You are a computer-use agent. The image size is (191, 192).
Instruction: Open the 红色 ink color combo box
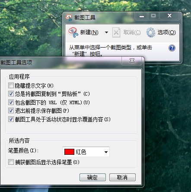[x=86, y=152]
